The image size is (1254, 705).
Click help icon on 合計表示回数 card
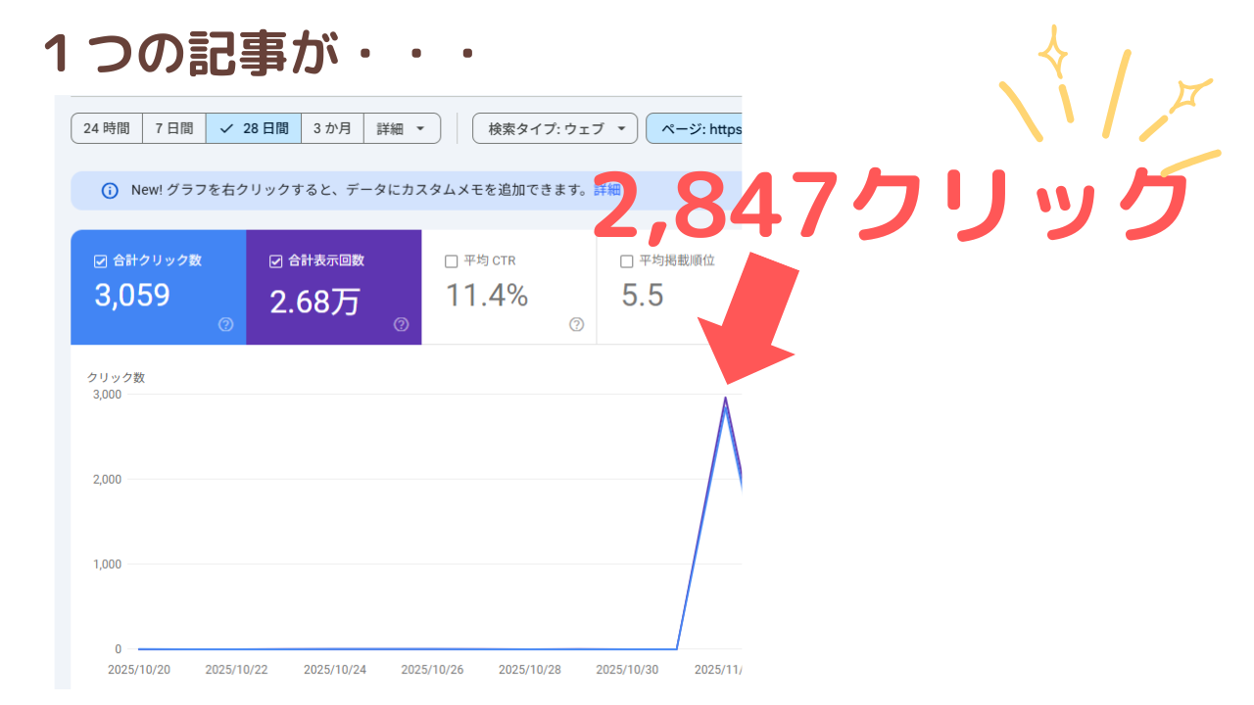pos(401,324)
